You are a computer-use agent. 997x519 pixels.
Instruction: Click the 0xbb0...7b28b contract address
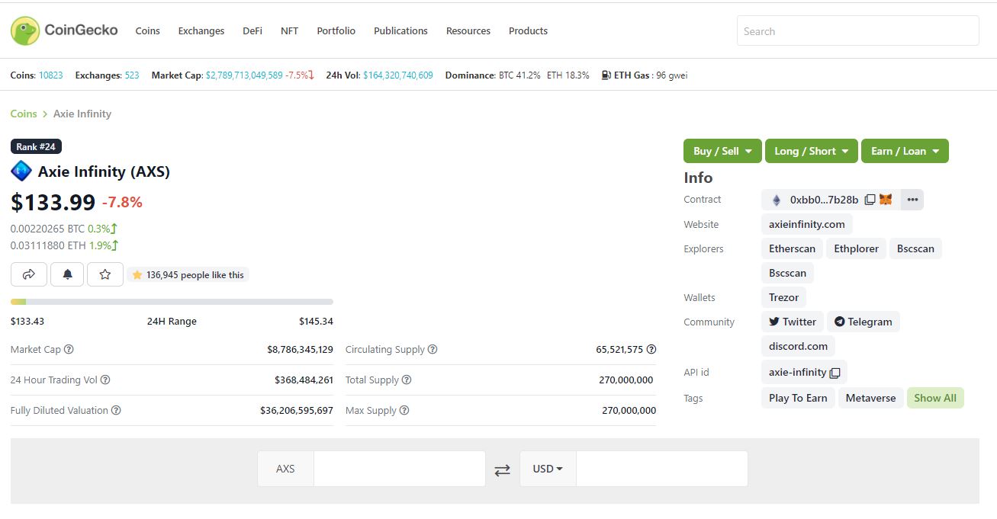pyautogui.click(x=824, y=200)
